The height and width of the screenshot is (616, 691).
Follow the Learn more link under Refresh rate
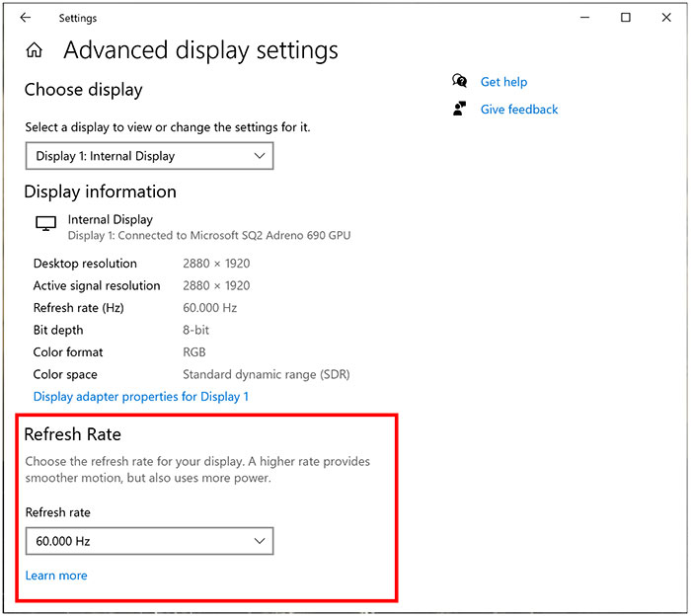click(56, 576)
